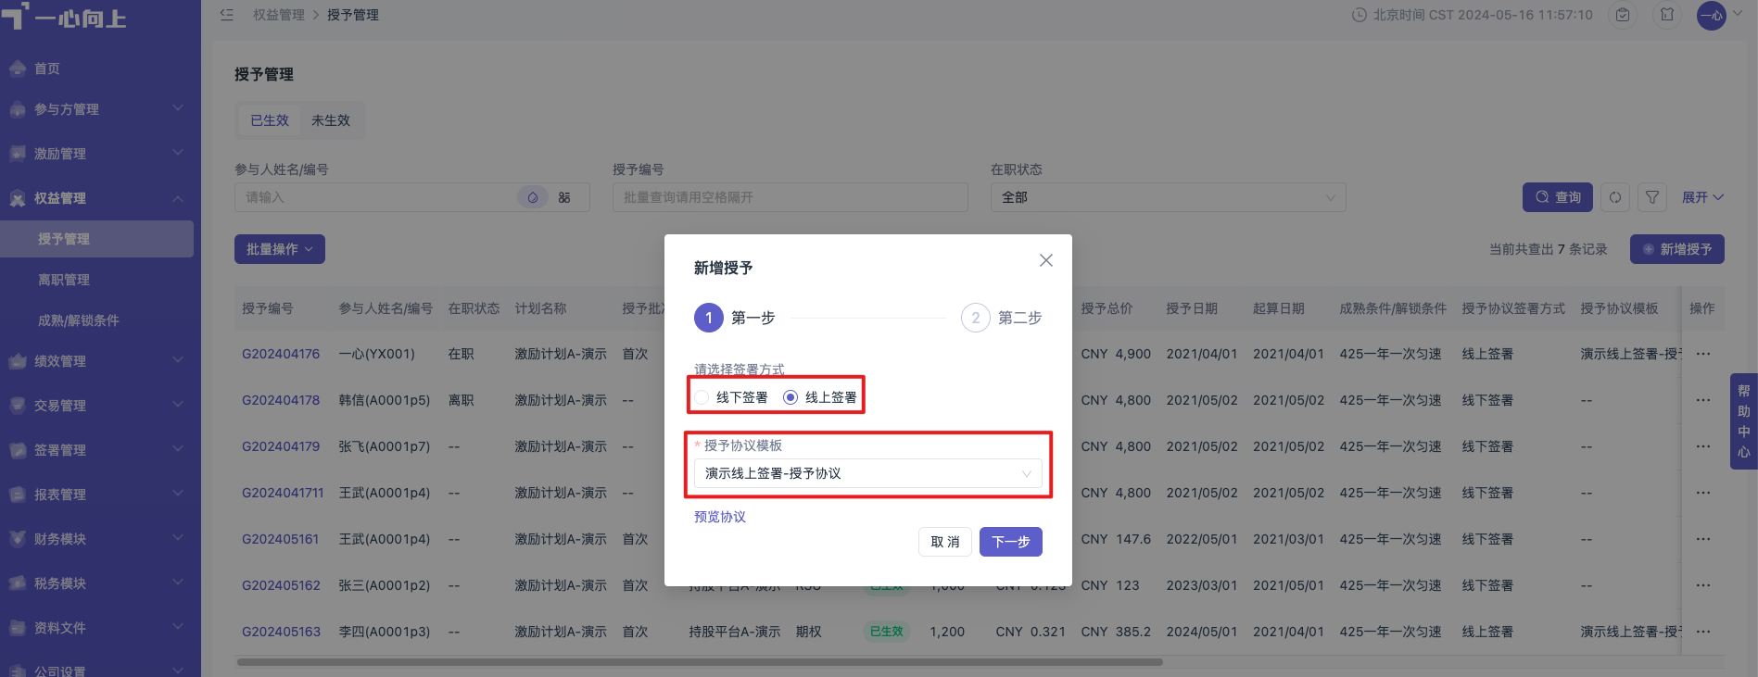Open more actions for row G202404178
Image resolution: width=1758 pixels, height=677 pixels.
point(1703,400)
